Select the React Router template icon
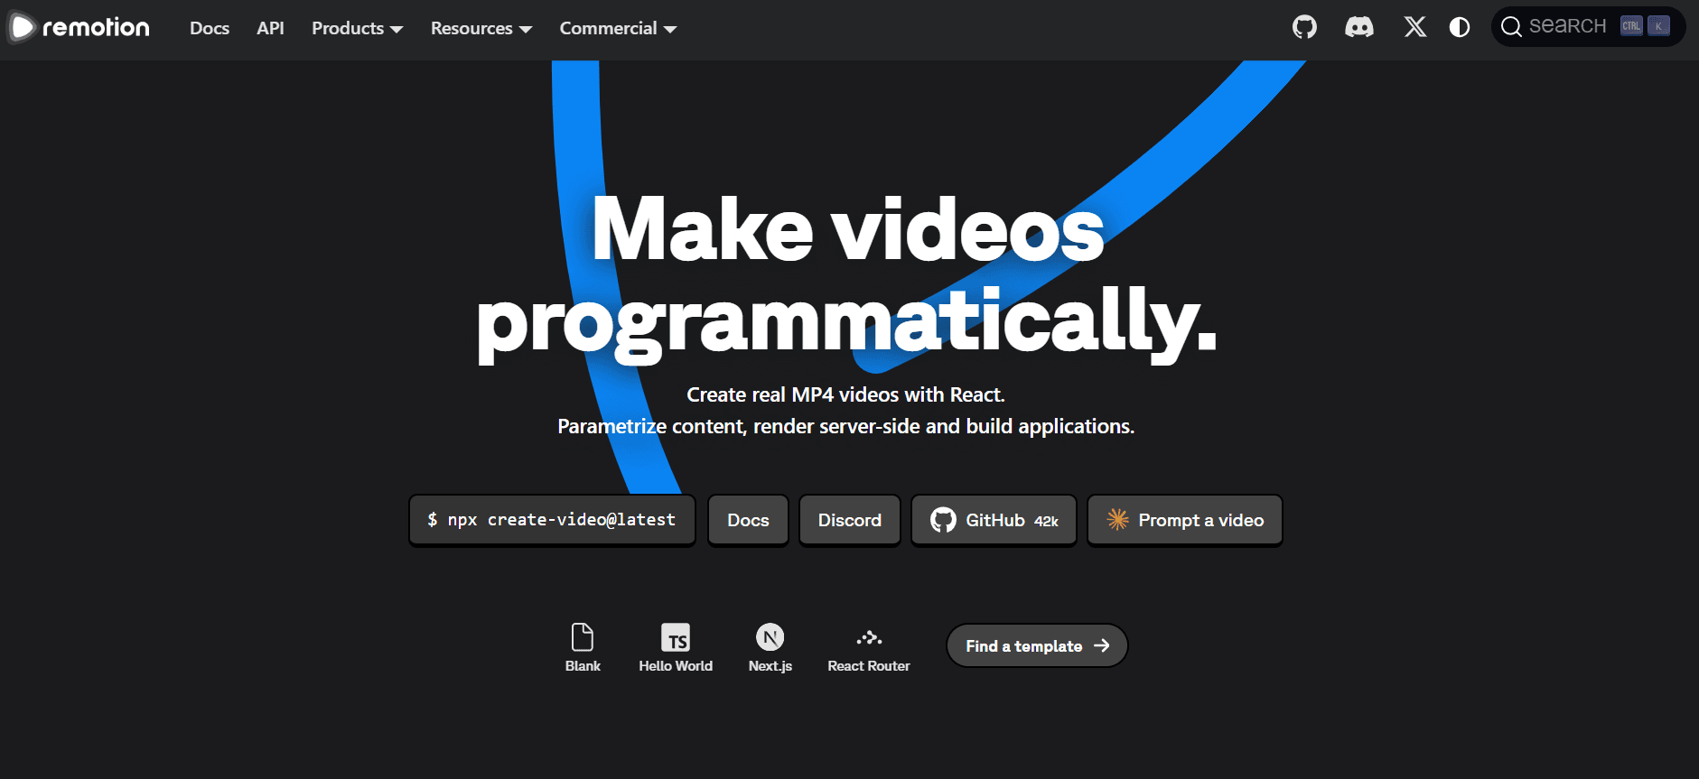The image size is (1699, 779). 869,637
